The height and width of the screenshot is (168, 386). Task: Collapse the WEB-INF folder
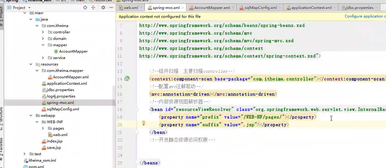37,122
